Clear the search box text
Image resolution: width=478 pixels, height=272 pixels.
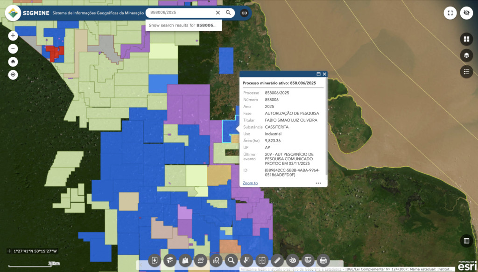(218, 13)
